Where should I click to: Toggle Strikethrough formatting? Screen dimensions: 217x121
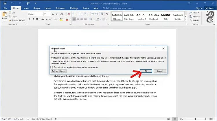coord(43,19)
